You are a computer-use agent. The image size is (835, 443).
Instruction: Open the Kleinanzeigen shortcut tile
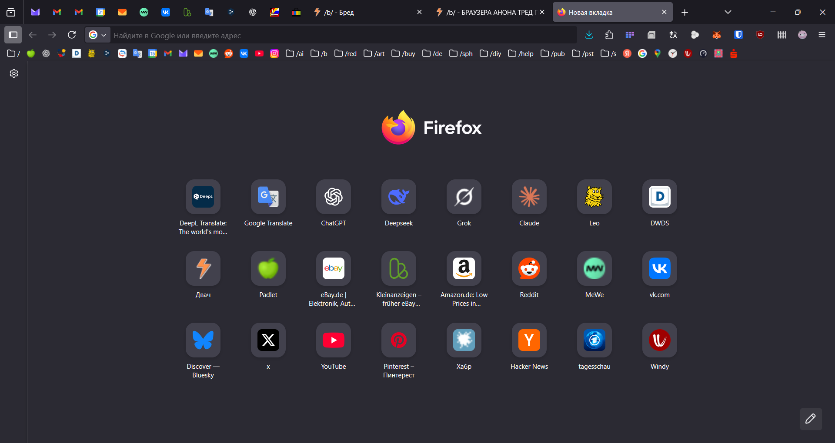(x=399, y=268)
